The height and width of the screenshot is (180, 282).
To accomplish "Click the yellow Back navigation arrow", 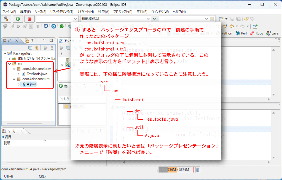I will click(x=232, y=26).
